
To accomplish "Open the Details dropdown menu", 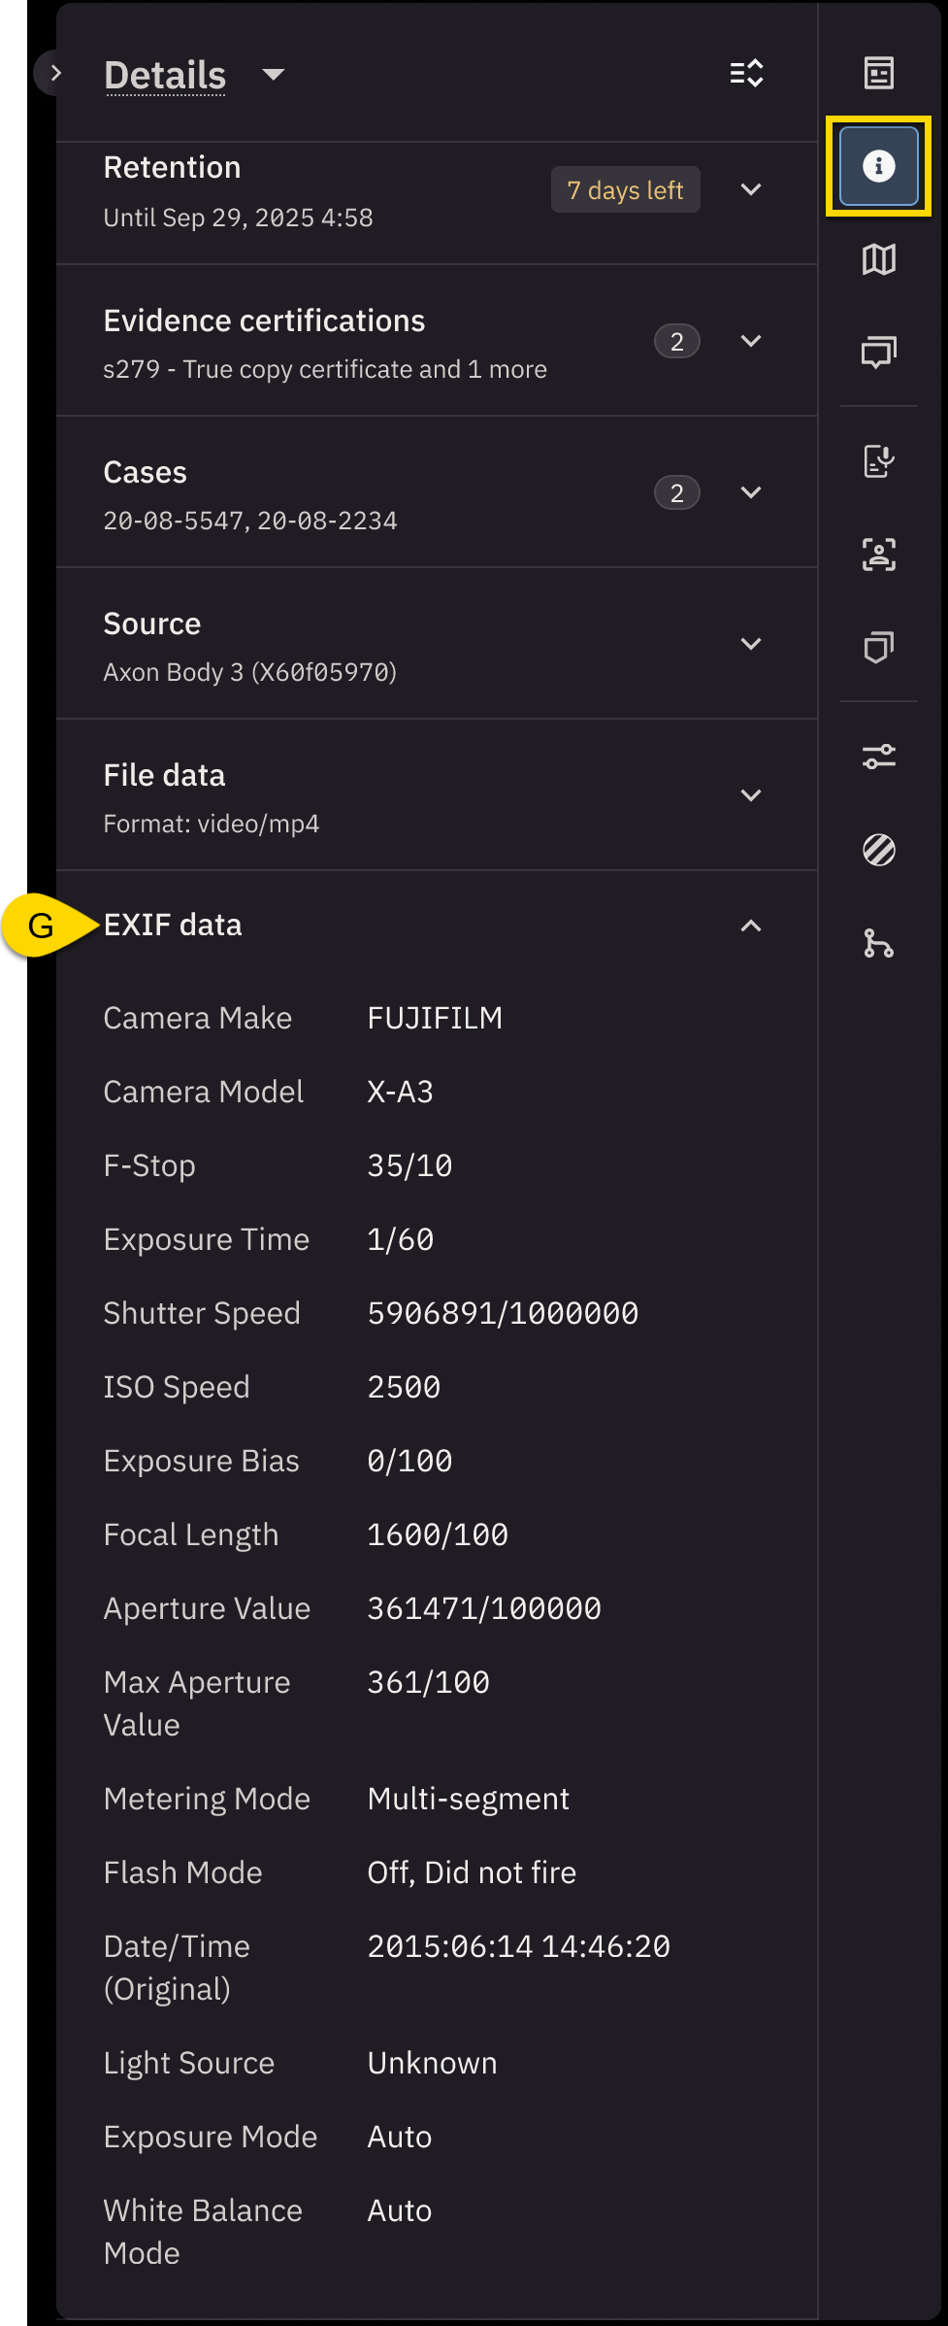I will click(x=274, y=75).
